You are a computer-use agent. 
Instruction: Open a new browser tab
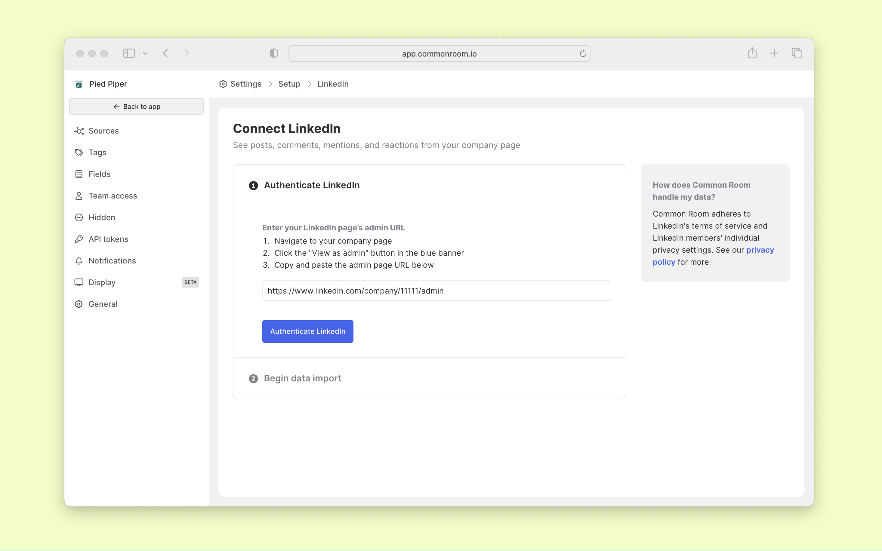point(774,53)
